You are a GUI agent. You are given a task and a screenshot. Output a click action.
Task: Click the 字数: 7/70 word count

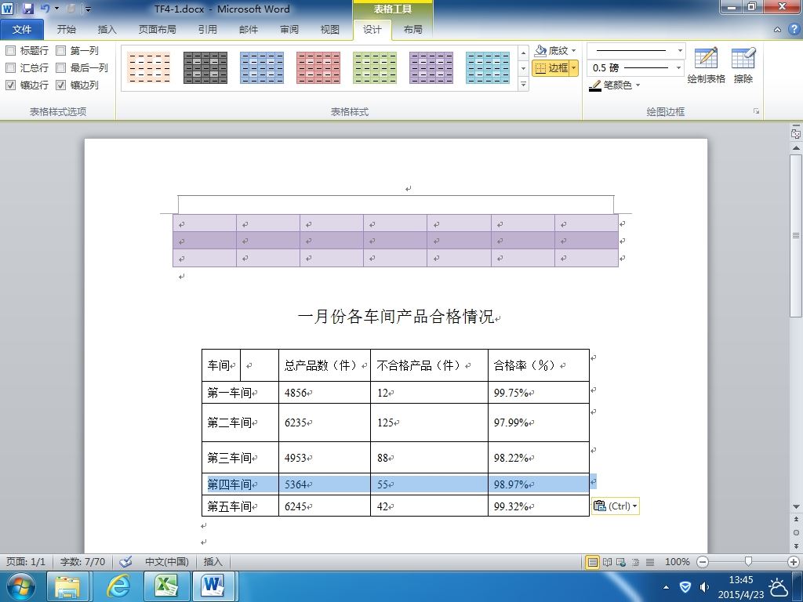[82, 561]
